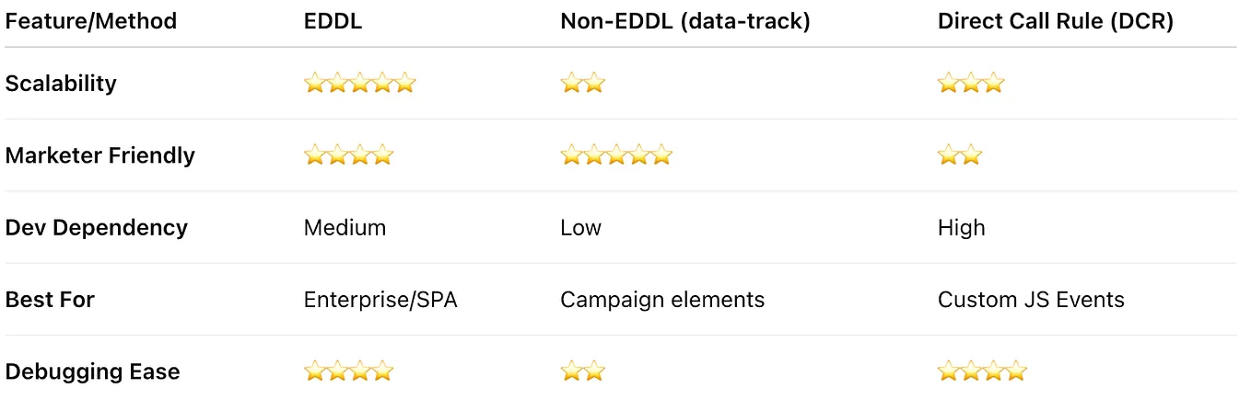Click the EDDL Marketer Friendly star rating
The width and height of the screenshot is (1251, 411).
[x=349, y=155]
